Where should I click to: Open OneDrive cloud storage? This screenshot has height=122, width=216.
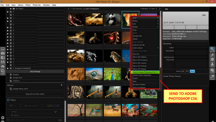16,81
